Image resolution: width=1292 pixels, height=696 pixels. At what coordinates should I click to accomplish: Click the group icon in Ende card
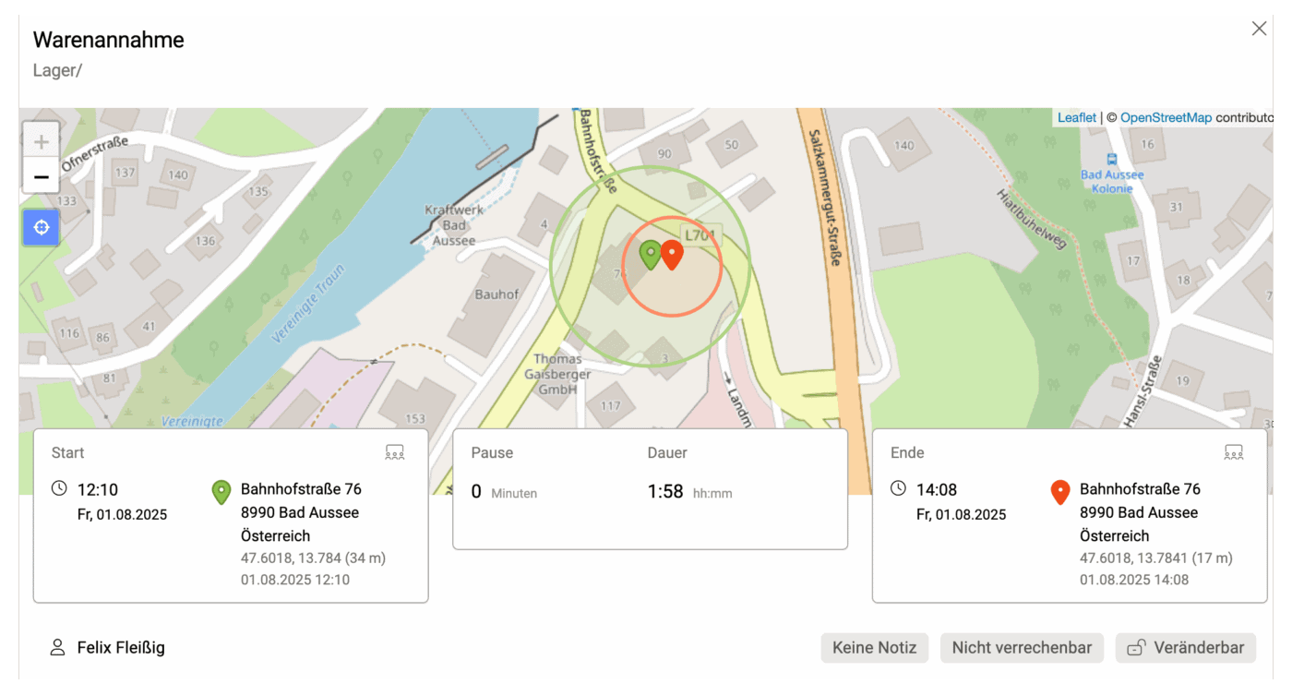(x=1234, y=452)
